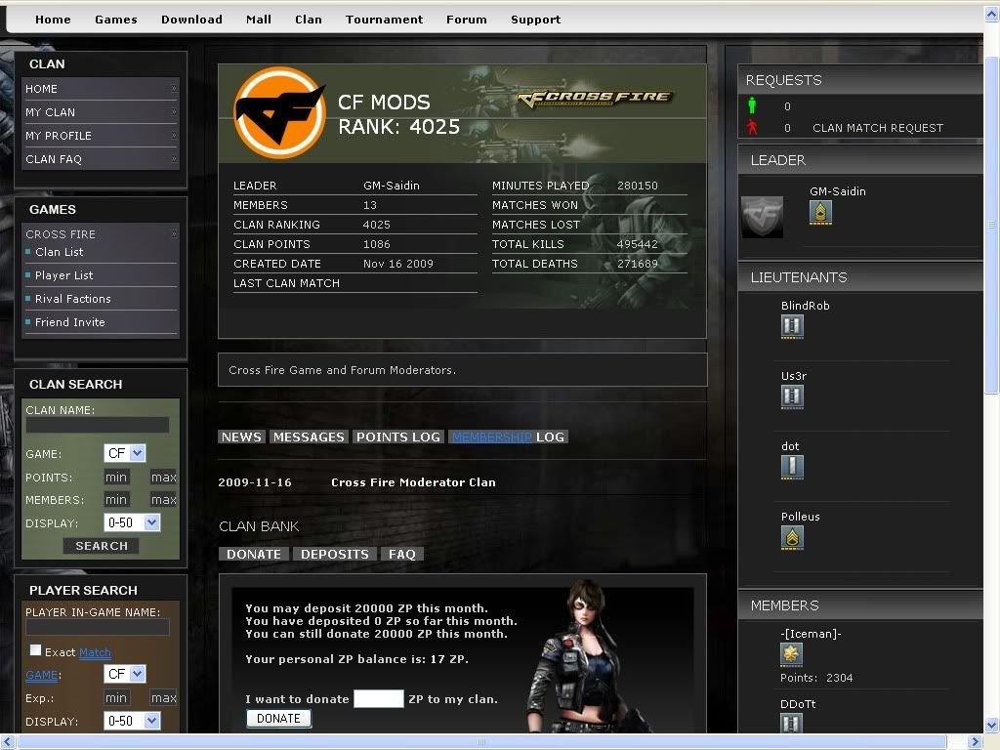
Task: Click the rank icon under dot
Action: [792, 467]
